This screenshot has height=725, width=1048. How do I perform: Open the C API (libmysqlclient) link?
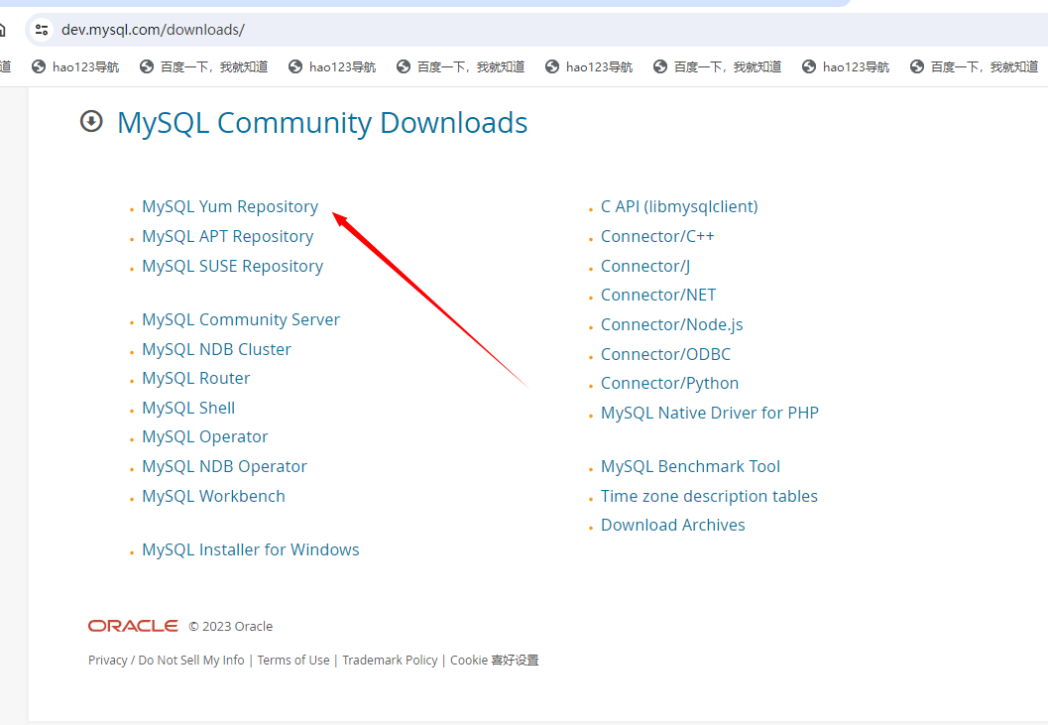pos(679,206)
